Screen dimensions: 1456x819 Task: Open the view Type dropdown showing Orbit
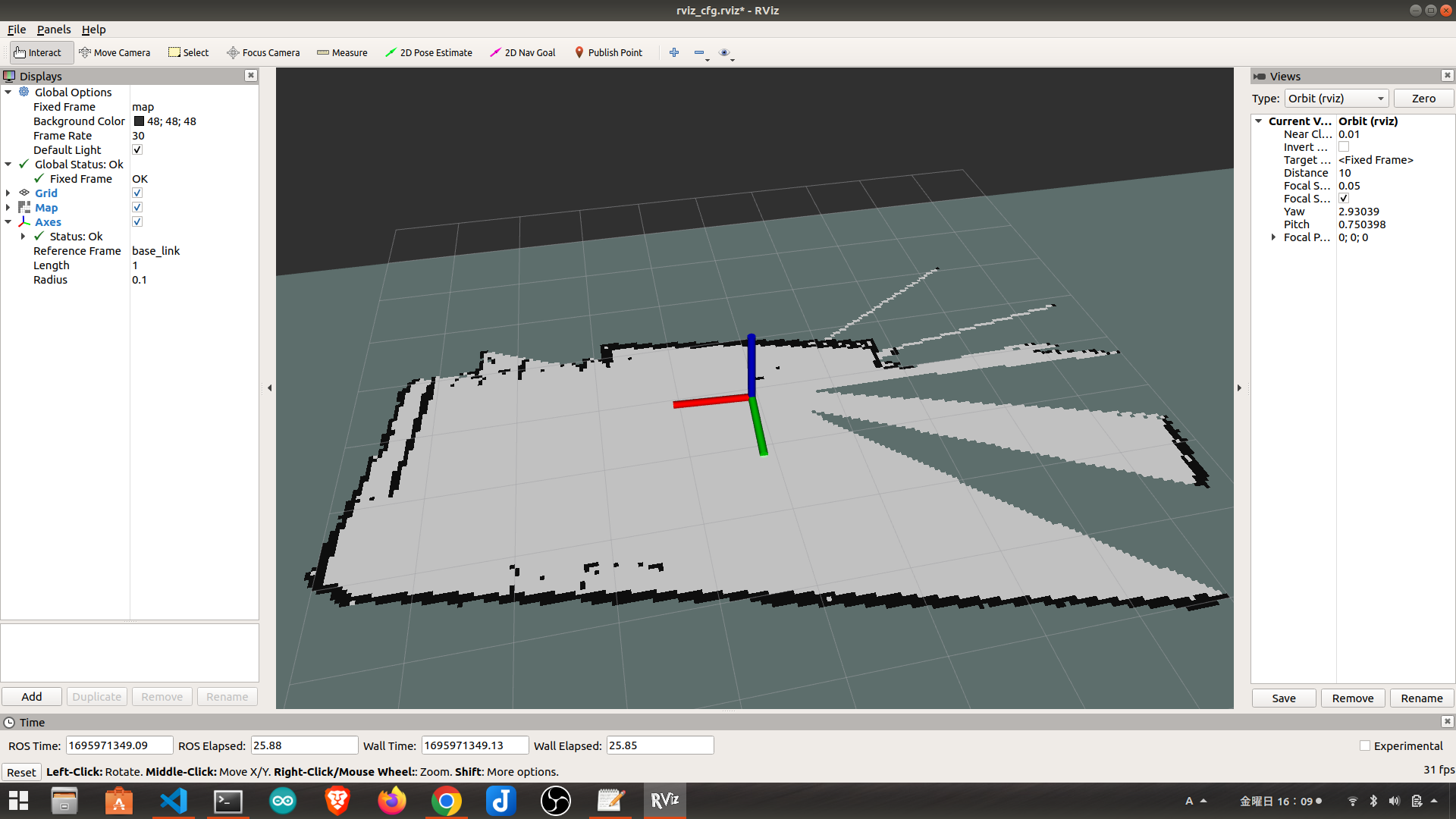pyautogui.click(x=1336, y=98)
